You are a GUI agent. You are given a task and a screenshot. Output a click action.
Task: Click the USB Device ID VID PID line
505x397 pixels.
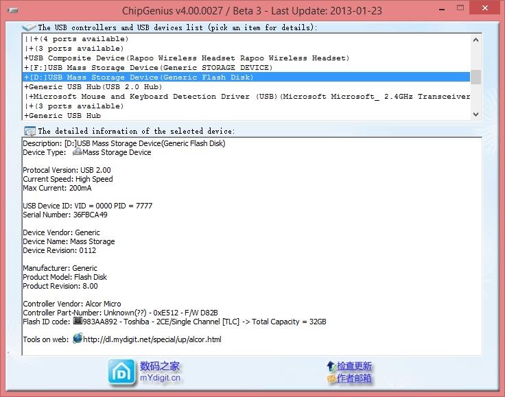(x=88, y=206)
